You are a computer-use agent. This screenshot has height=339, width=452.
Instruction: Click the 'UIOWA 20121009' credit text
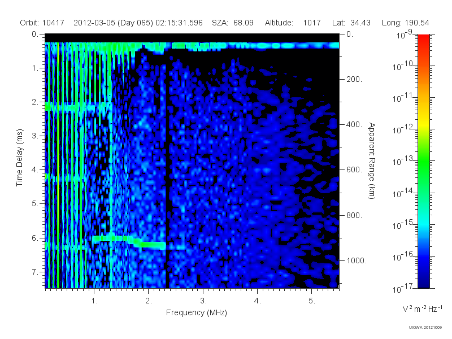(425, 327)
